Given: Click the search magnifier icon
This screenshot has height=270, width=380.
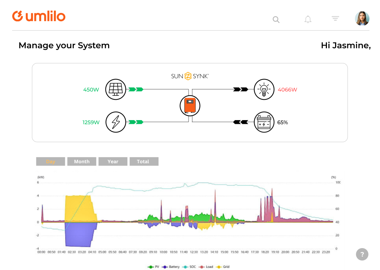Looking at the screenshot, I should 276,20.
